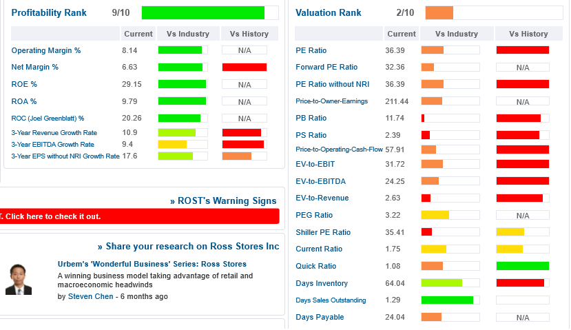Click Steven Chen's author photo
Image resolution: width=571 pixels, height=330 pixels.
coord(19,280)
